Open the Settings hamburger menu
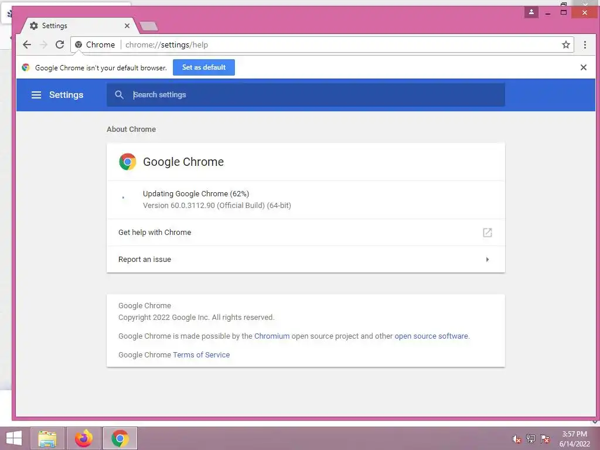This screenshot has height=450, width=600. pos(36,95)
